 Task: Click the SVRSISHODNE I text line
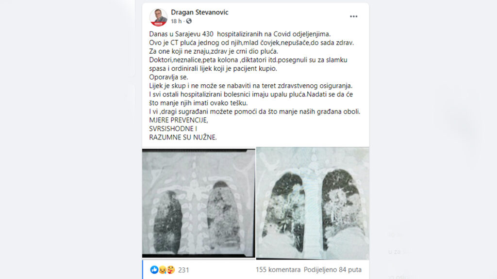pos(173,129)
